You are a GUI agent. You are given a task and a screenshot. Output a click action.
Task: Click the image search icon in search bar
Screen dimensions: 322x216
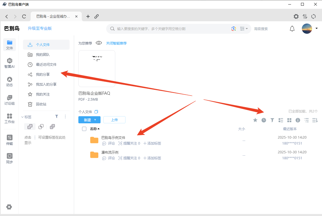(233, 29)
